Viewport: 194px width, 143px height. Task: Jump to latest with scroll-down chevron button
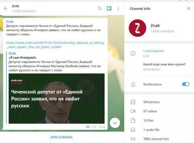(115, 123)
